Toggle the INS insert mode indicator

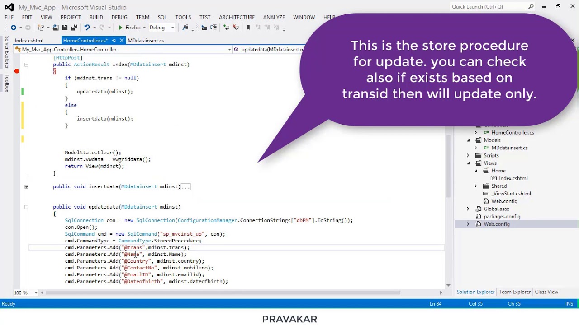[569, 304]
